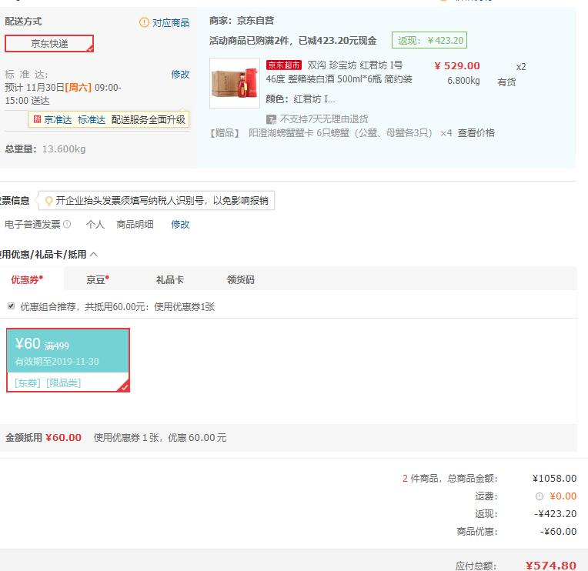Click the 总重量 13.600kg value
This screenshot has width=588, height=571.
coord(64,149)
